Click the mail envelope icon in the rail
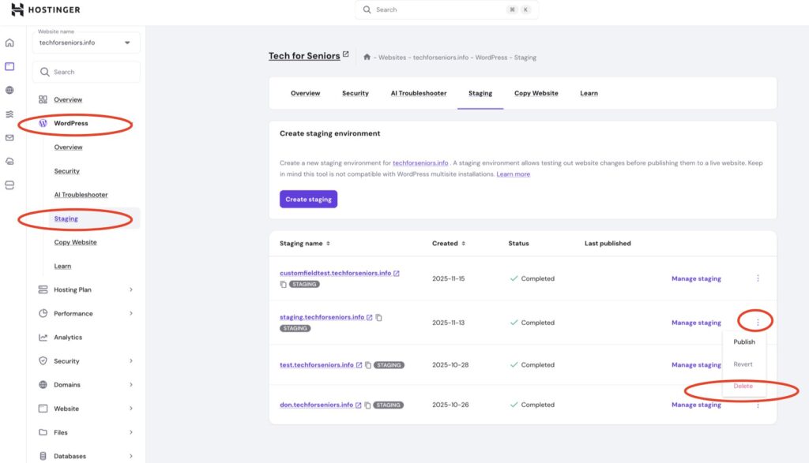Viewport: 809px width, 463px height. (9, 137)
